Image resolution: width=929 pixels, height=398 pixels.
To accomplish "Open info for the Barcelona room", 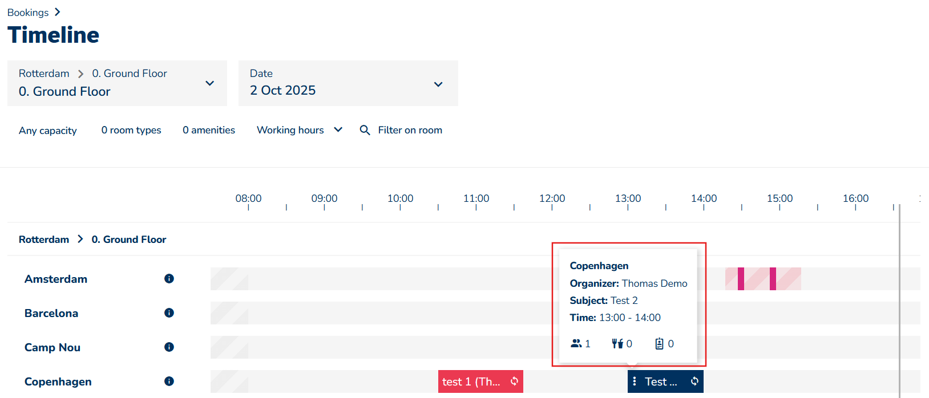I will coord(169,313).
